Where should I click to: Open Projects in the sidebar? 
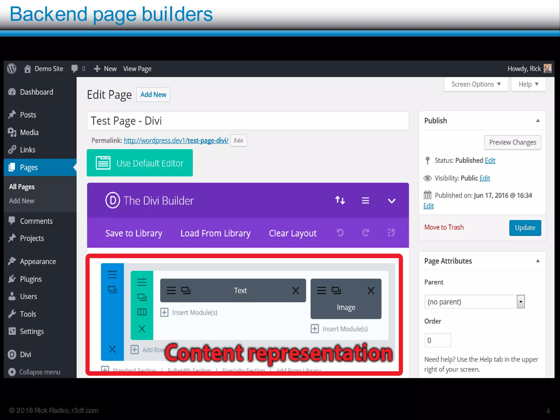(x=32, y=238)
